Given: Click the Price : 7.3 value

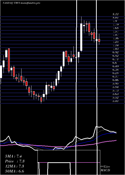Looking at the screenshot, I should tap(15, 161).
